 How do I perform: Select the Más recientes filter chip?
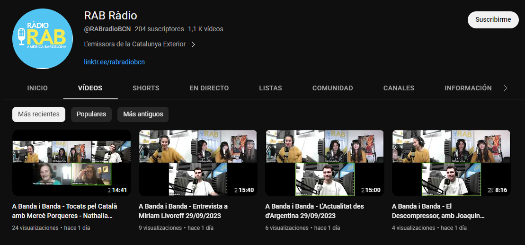pos(39,114)
